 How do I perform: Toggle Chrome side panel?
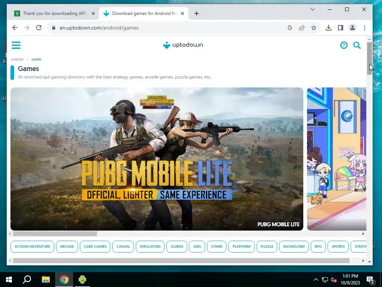340,28
